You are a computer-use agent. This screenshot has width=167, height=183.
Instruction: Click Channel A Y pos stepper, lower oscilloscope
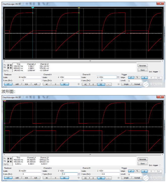(x=79, y=174)
